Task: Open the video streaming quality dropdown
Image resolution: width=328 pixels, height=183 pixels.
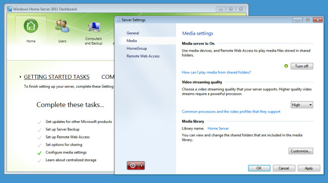Action: coord(302,105)
